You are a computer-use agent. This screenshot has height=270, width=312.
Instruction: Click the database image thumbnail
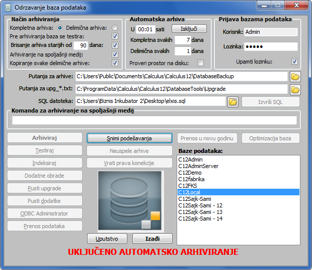[129, 200]
